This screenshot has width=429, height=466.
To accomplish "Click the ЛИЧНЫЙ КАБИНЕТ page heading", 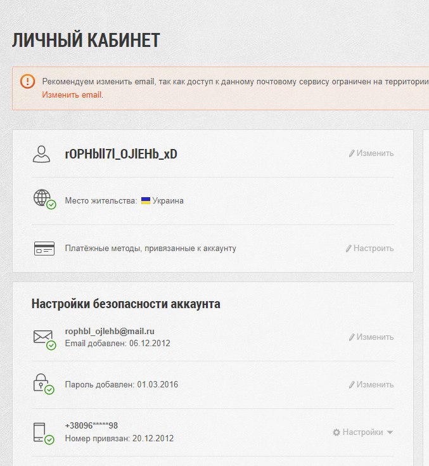I will tap(86, 40).
